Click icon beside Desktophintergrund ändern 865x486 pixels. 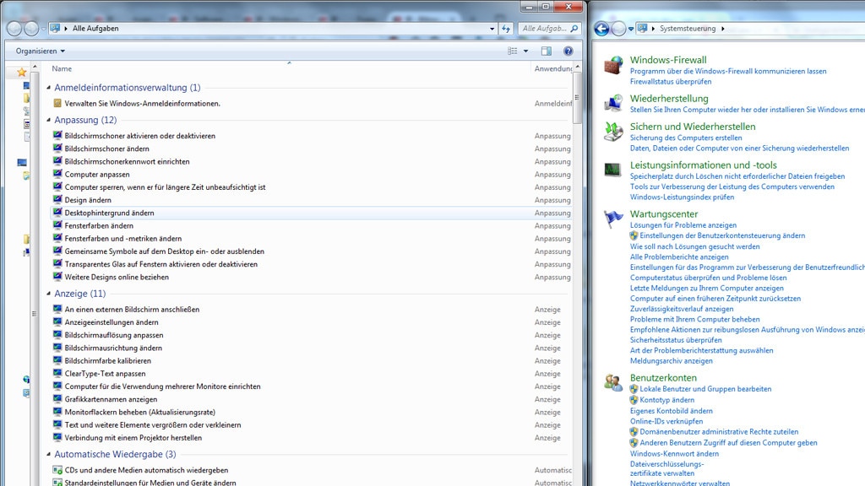(57, 212)
